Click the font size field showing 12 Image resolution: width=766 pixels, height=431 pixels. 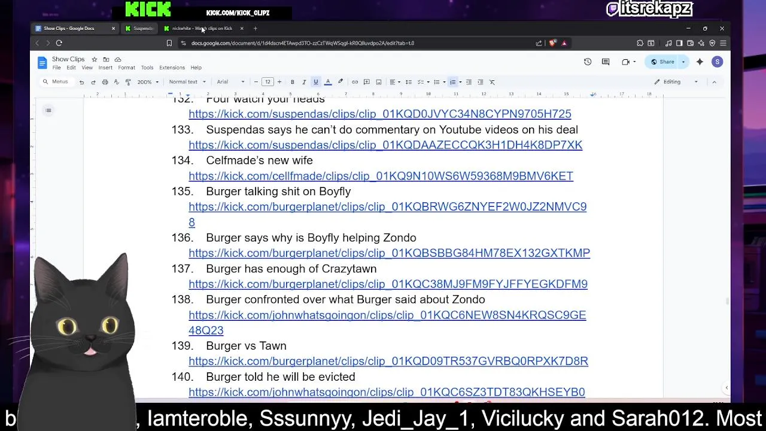268,82
